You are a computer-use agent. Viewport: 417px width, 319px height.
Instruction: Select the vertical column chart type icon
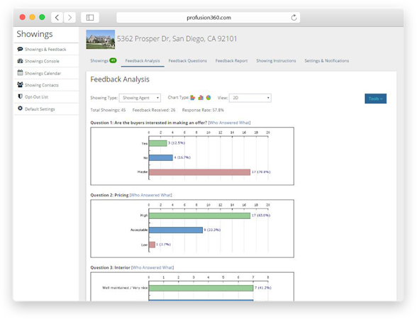(x=201, y=98)
